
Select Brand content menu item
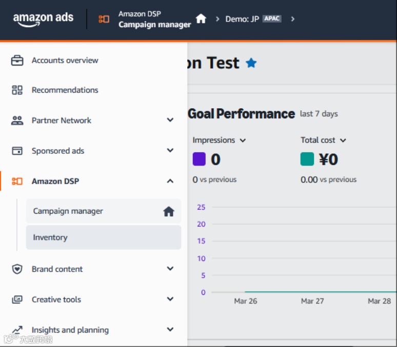[57, 269]
